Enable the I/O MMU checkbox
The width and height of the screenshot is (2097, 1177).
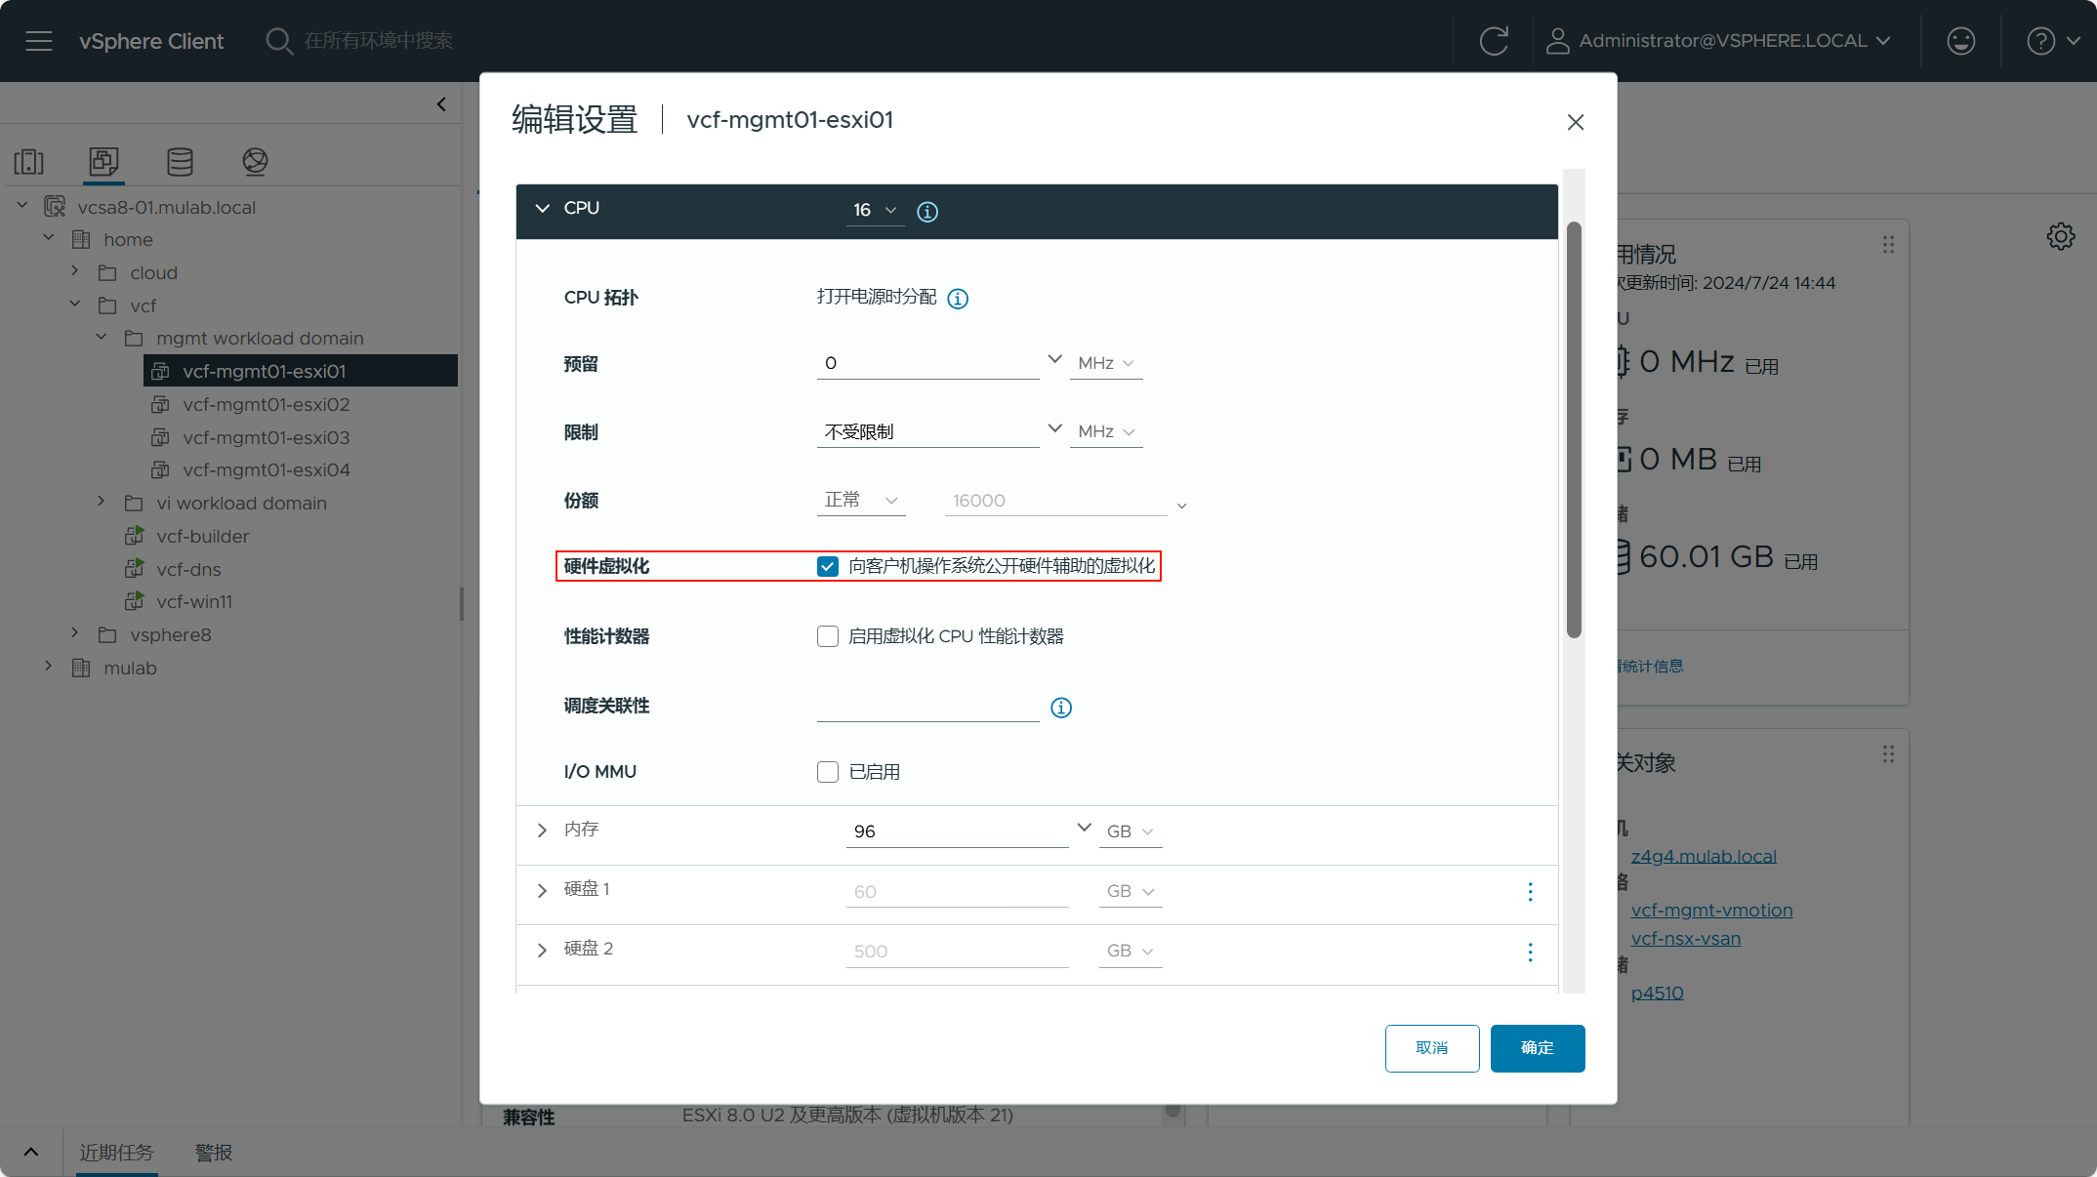pos(828,772)
